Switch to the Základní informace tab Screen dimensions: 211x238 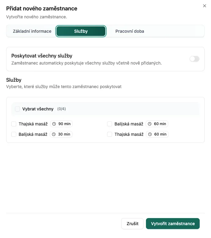(x=32, y=31)
